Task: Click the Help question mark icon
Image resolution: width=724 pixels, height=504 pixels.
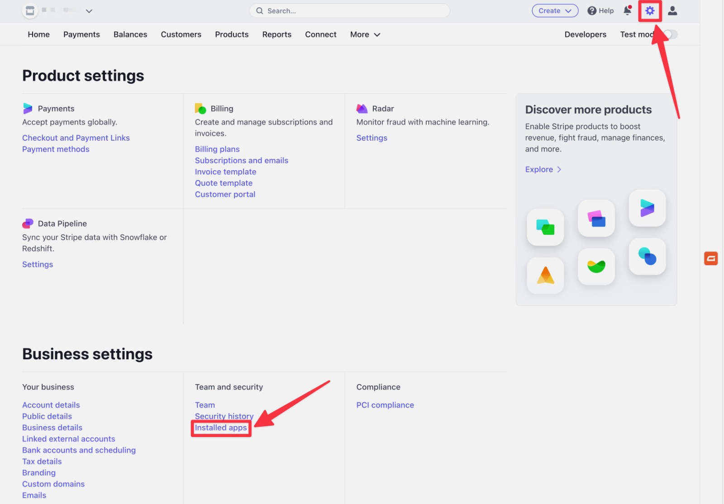Action: click(591, 11)
